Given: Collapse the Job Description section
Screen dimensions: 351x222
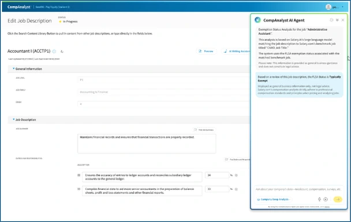Looking at the screenshot, I should coord(13,120).
